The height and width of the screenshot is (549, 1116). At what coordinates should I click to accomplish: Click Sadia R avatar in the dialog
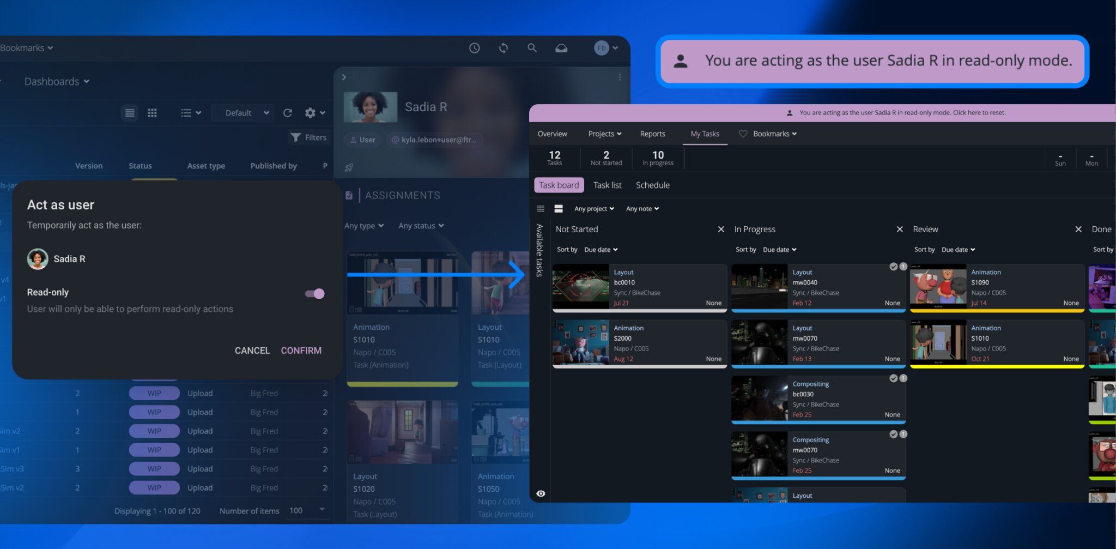pyautogui.click(x=38, y=259)
